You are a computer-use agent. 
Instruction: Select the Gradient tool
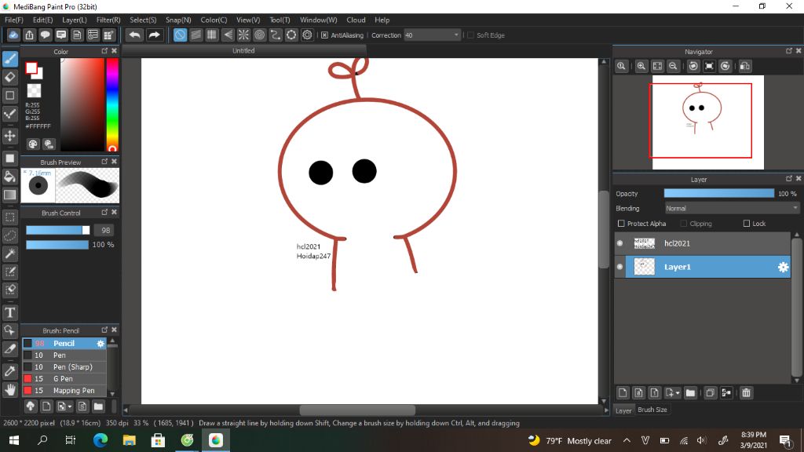point(9,195)
